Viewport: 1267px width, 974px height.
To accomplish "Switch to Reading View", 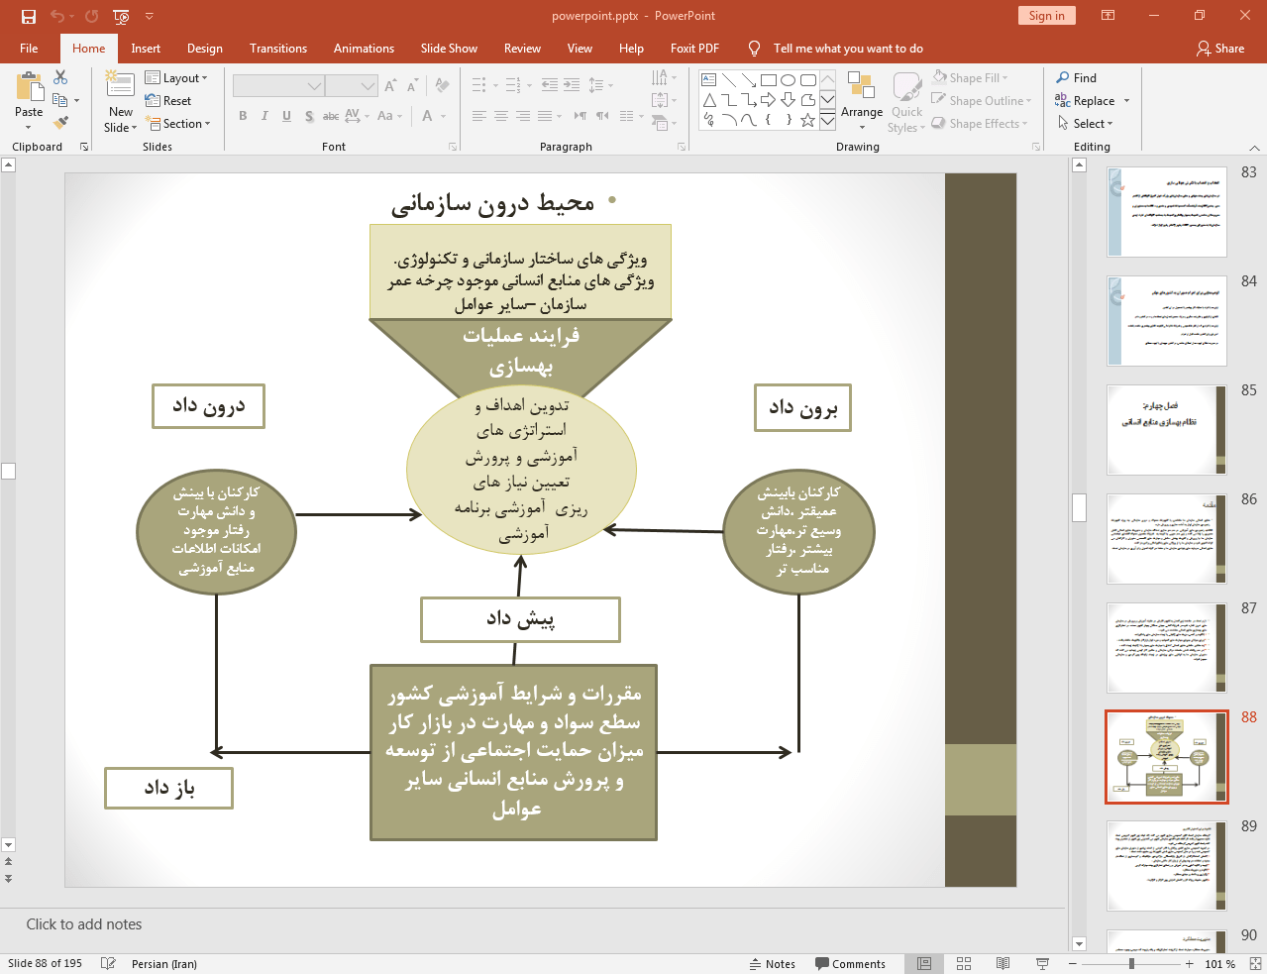I will 1003,963.
